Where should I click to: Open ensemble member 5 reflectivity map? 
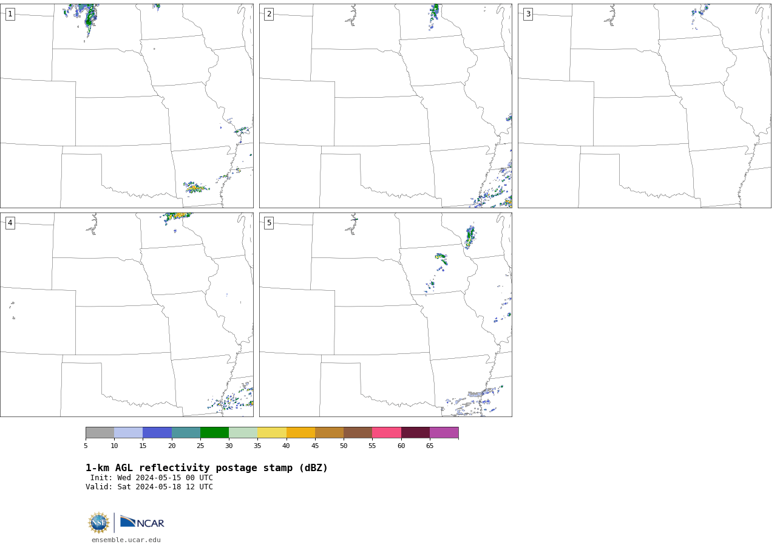(385, 314)
